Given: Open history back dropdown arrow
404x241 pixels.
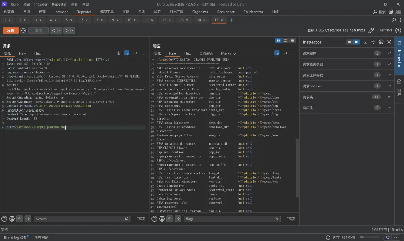Looking at the screenshot, I should (x=59, y=31).
